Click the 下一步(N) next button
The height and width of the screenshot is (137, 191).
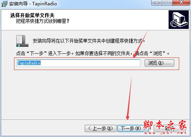click(133, 128)
